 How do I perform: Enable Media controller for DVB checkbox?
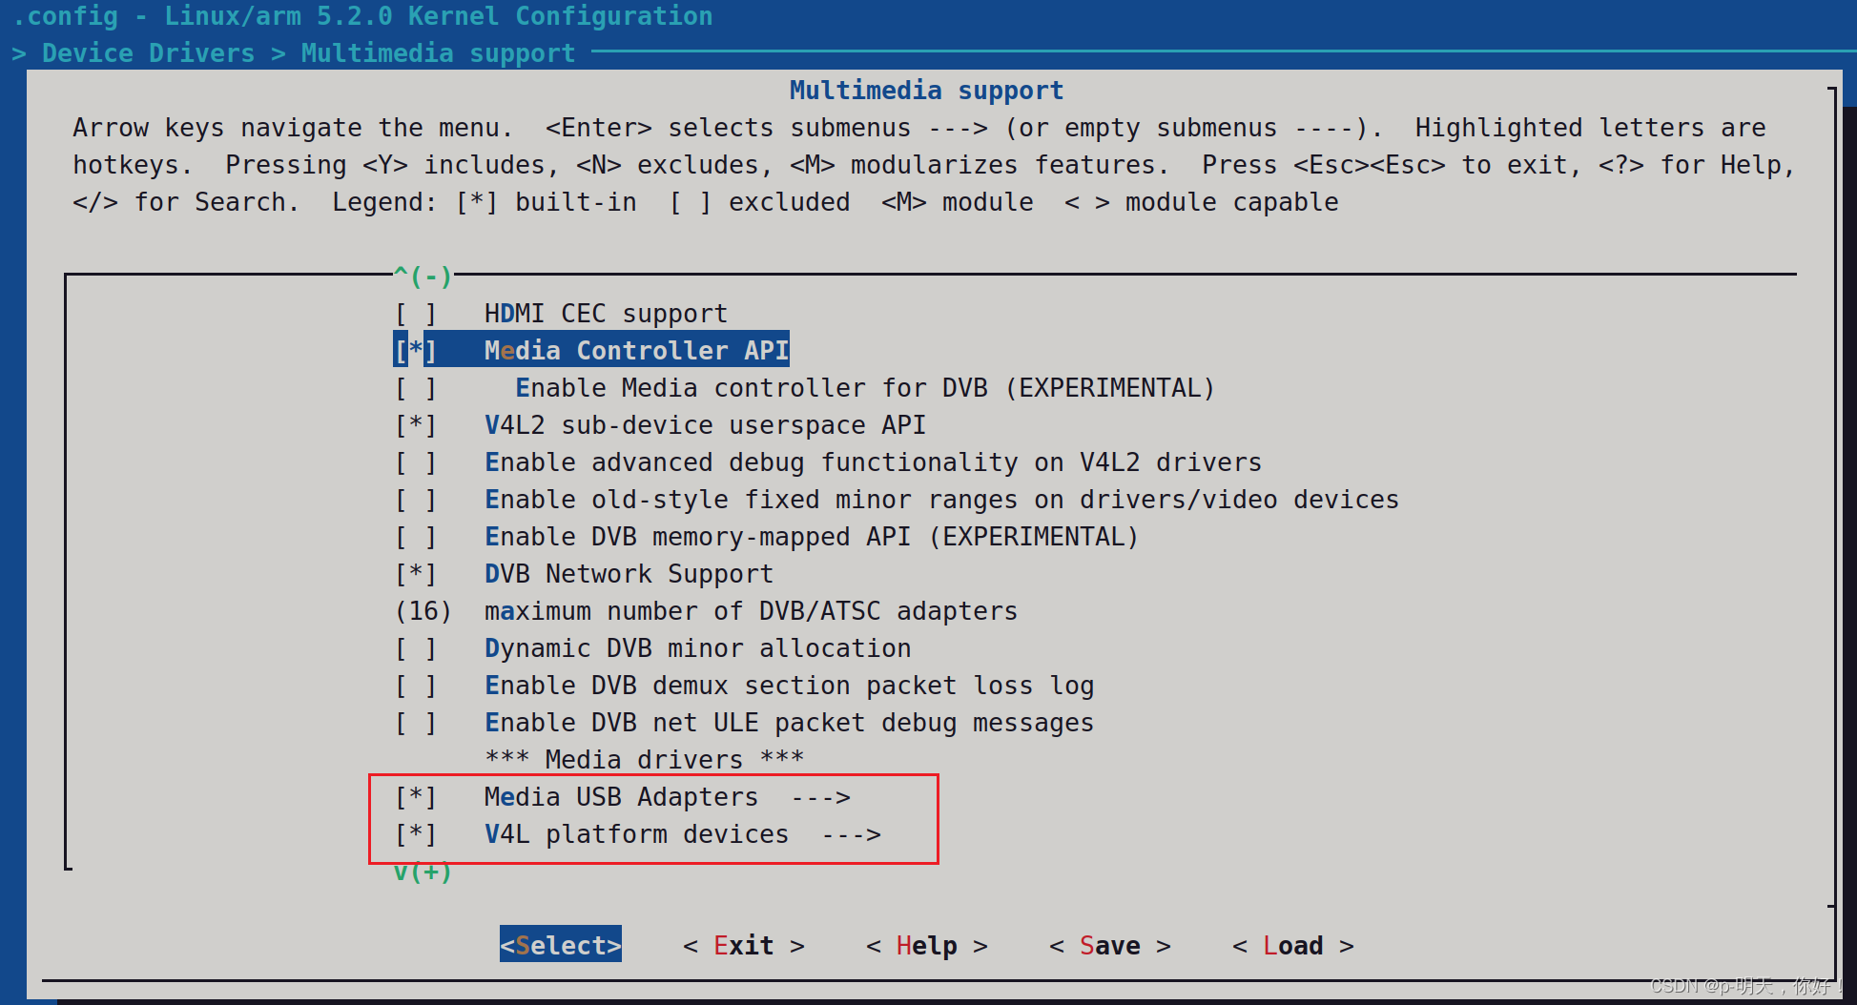pos(416,388)
